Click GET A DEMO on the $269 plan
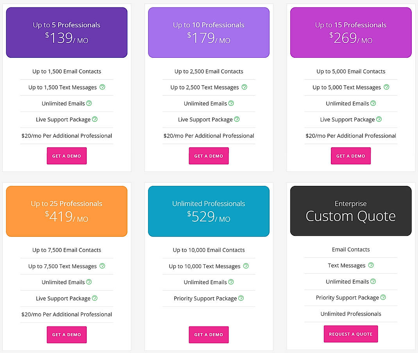The image size is (418, 353). [350, 156]
